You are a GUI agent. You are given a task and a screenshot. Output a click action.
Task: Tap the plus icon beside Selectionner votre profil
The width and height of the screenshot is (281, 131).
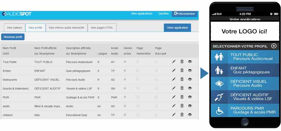point(274,46)
